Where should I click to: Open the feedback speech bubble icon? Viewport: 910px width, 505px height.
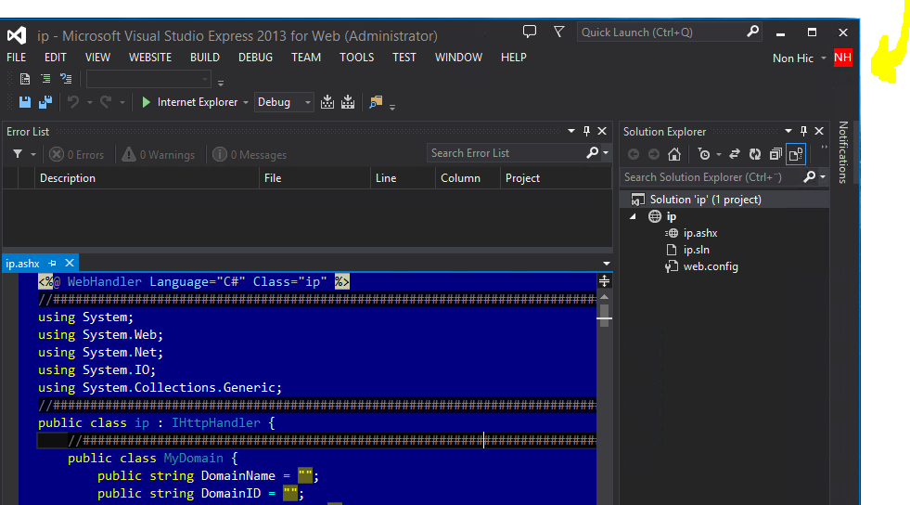530,32
